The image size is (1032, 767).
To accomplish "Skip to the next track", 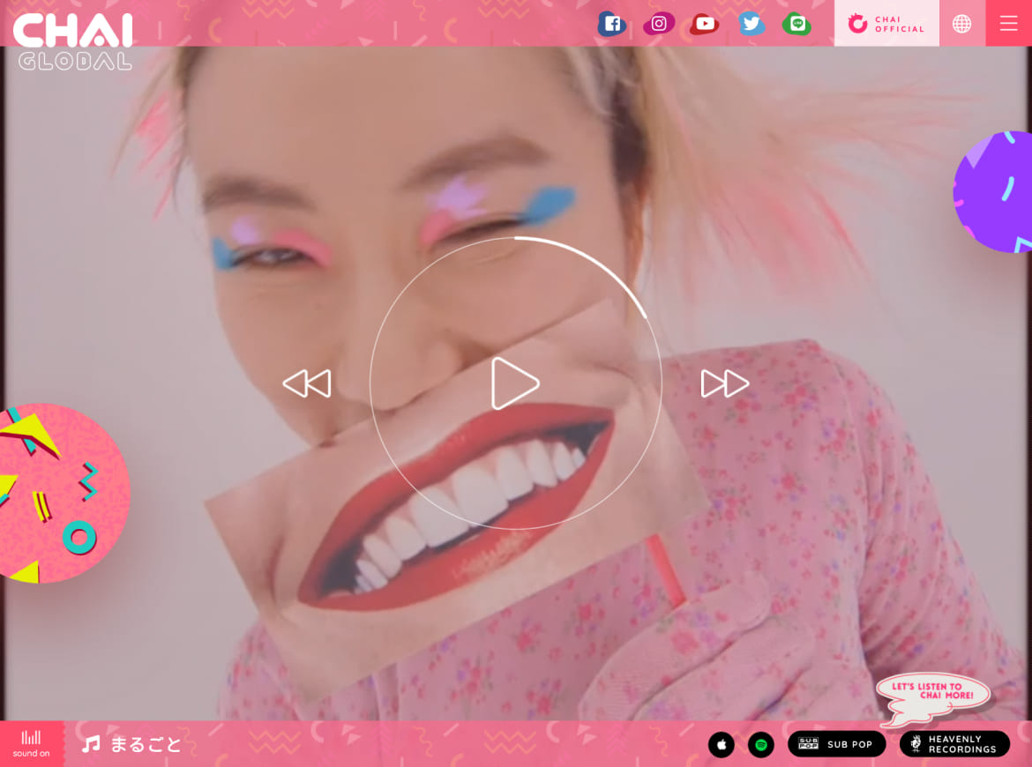I will click(725, 383).
